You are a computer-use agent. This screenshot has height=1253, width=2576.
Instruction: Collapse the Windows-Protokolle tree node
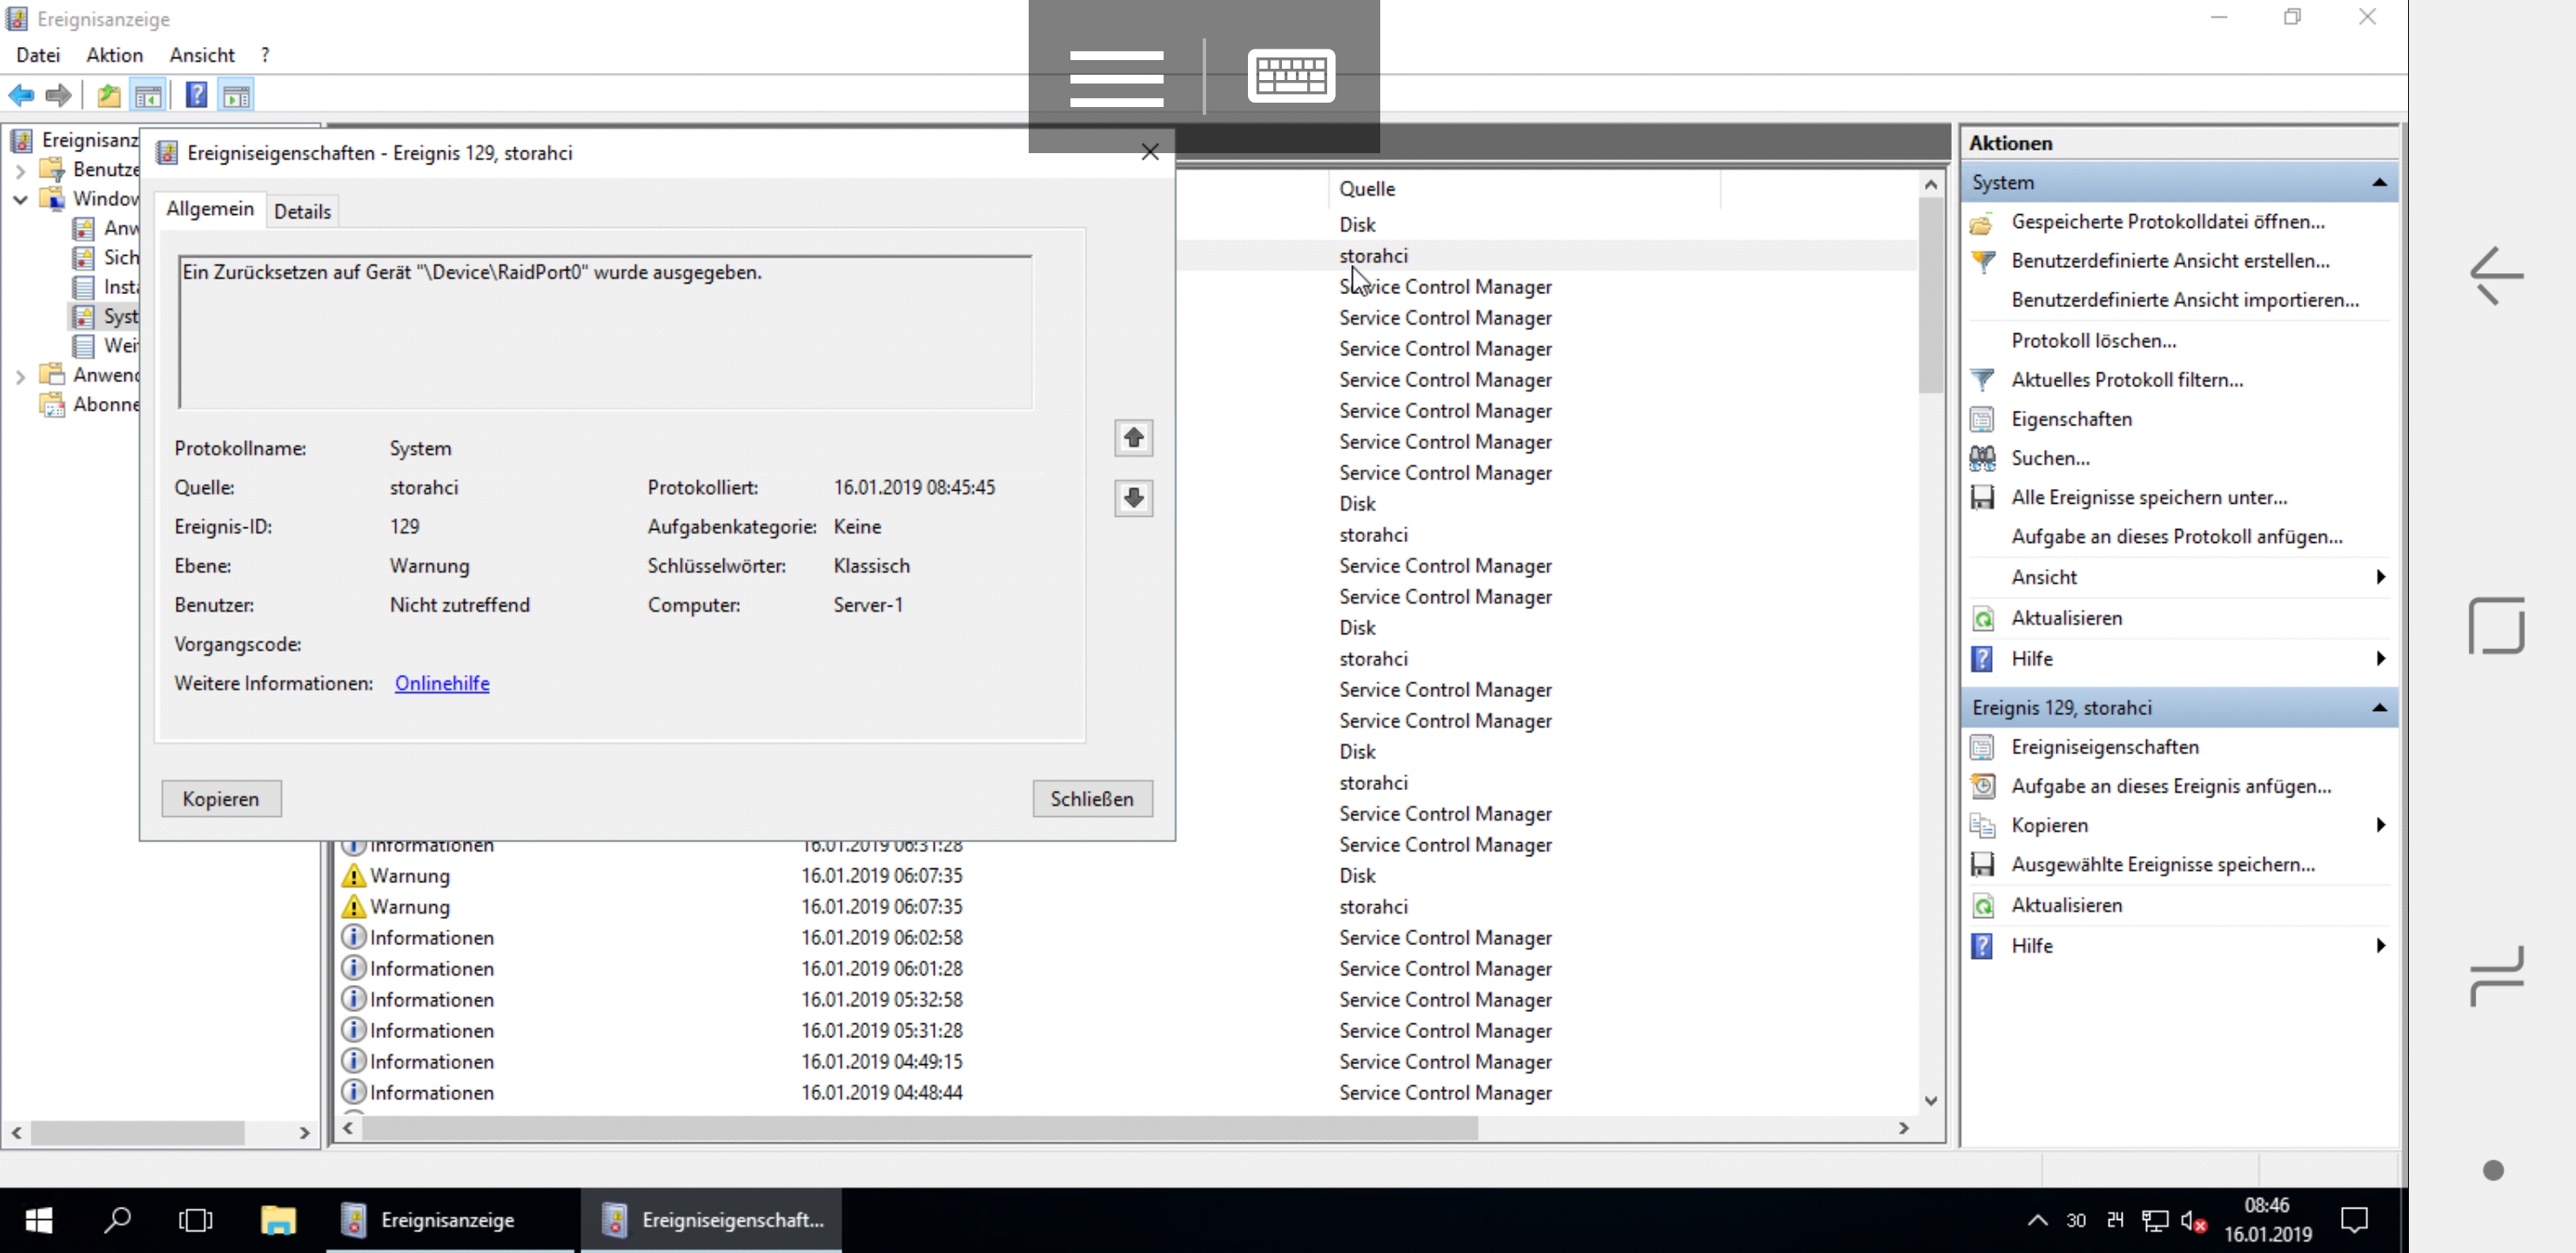[x=20, y=199]
